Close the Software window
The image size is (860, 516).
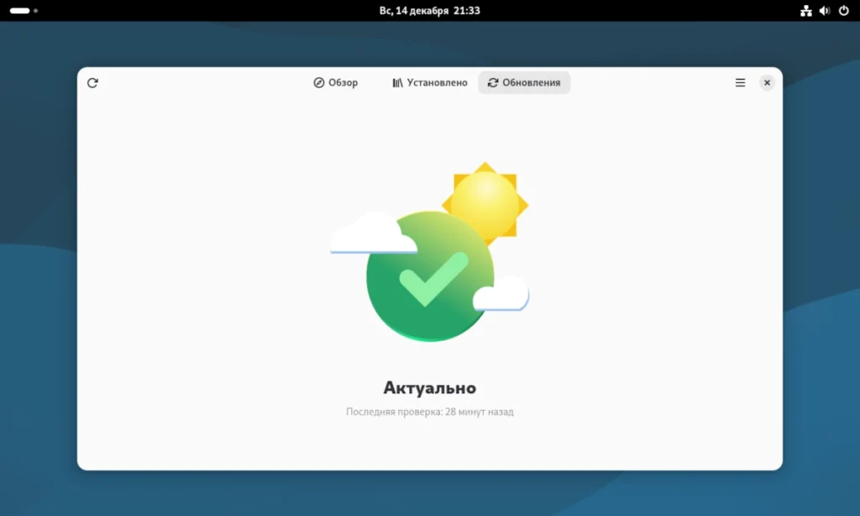(768, 83)
